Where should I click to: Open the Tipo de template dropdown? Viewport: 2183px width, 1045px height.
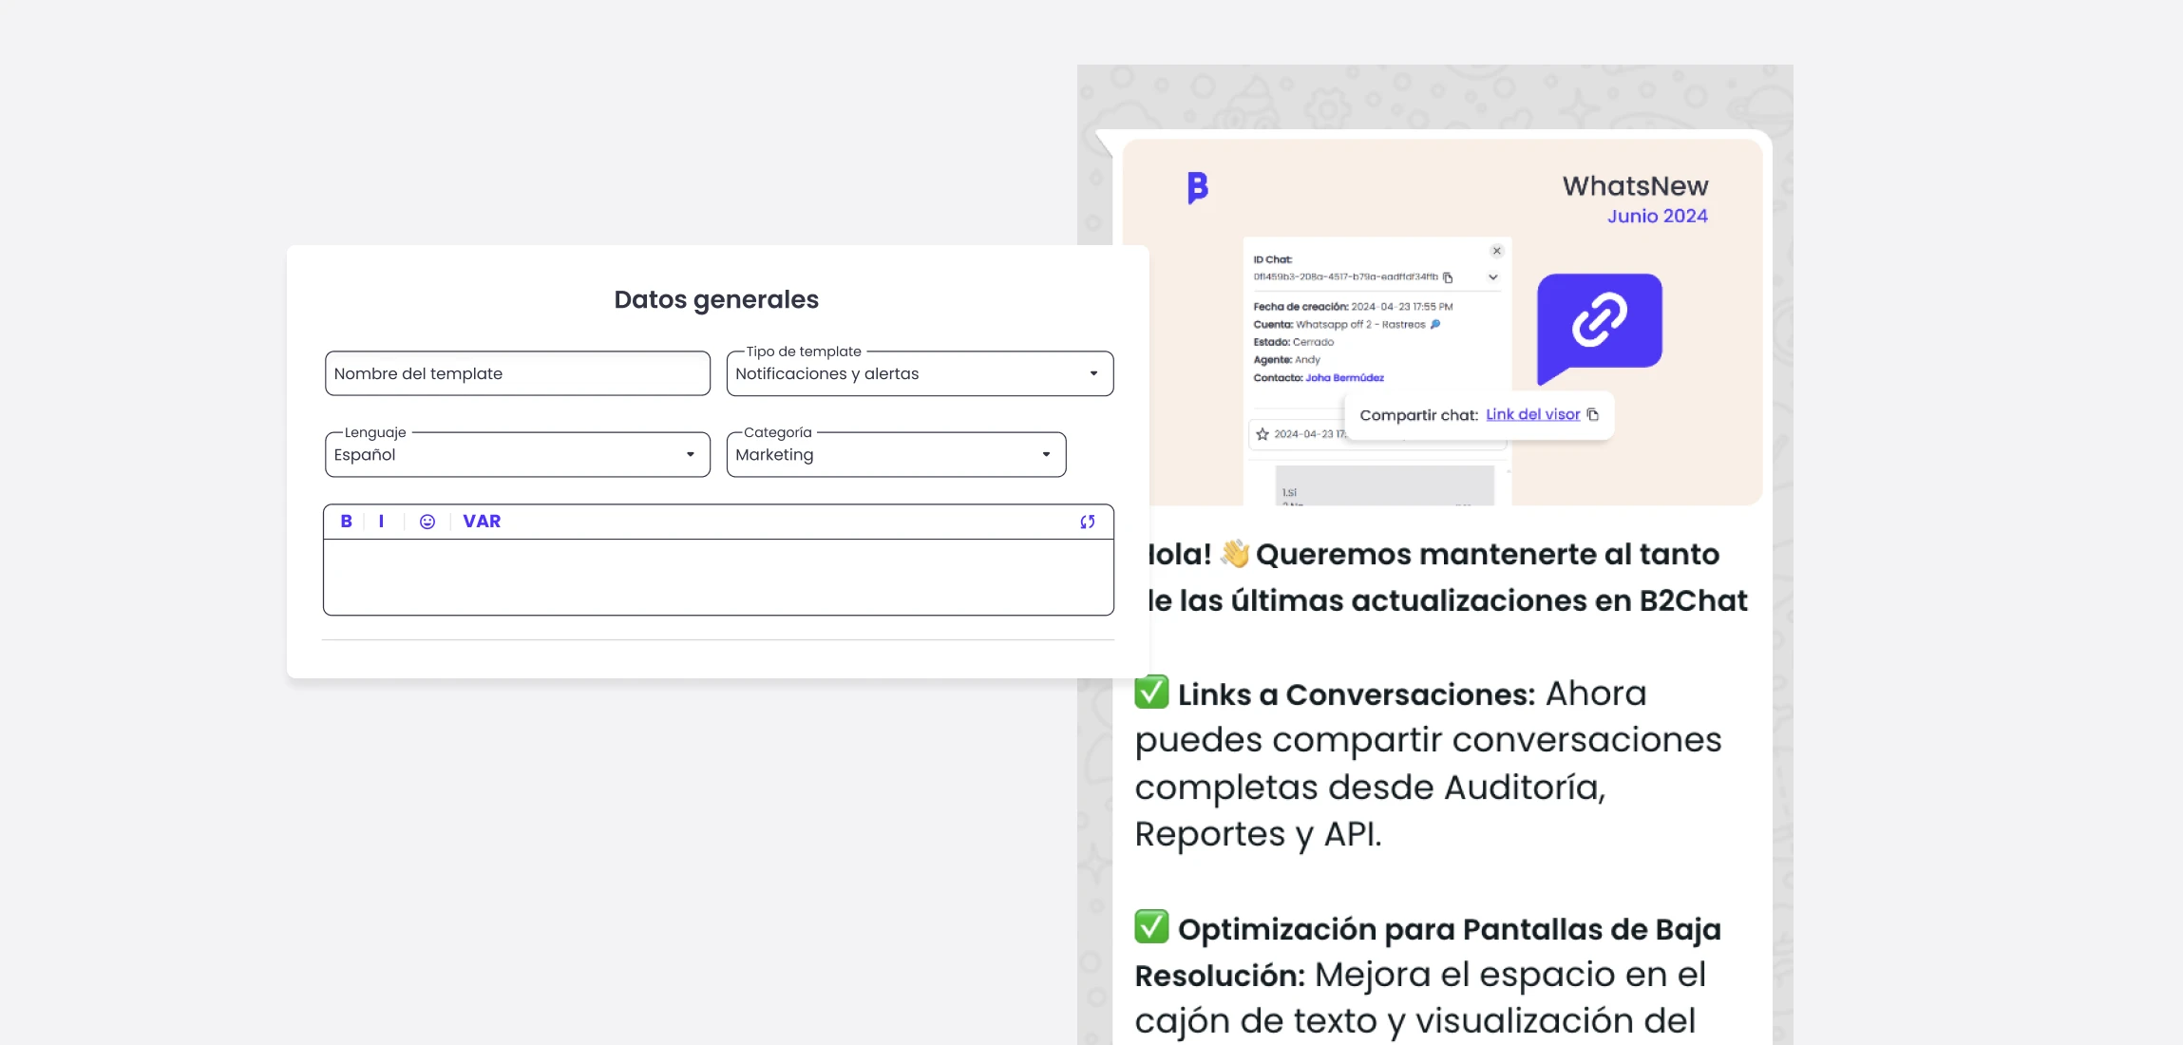click(919, 374)
